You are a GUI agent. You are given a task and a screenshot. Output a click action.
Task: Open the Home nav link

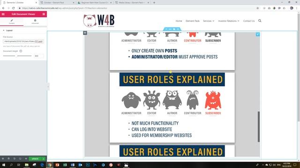[179, 21]
